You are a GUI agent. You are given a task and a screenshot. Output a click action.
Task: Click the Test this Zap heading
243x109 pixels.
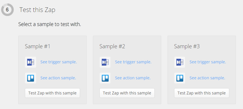click(37, 10)
